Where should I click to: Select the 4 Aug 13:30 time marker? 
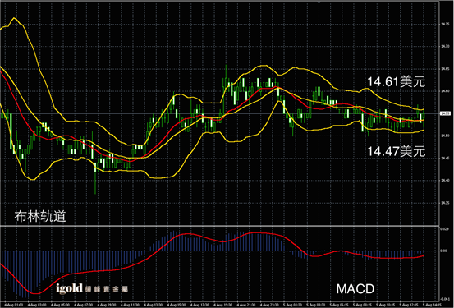[x=154, y=305]
